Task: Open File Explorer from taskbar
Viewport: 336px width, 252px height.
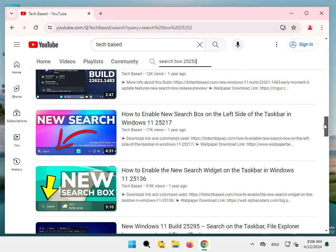Action: 176,244
